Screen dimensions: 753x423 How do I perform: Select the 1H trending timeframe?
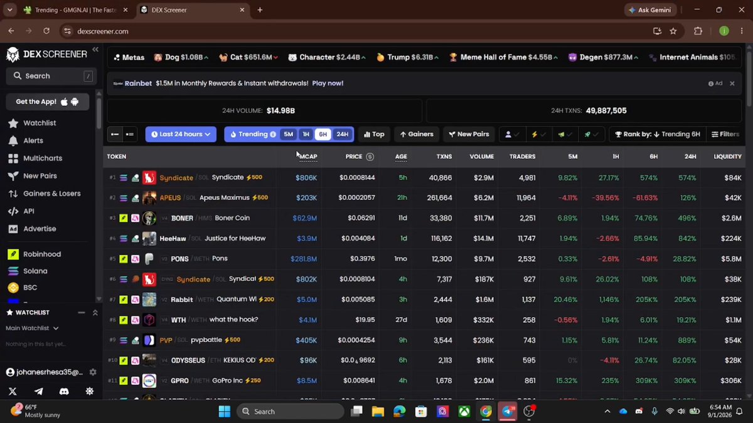pos(306,134)
